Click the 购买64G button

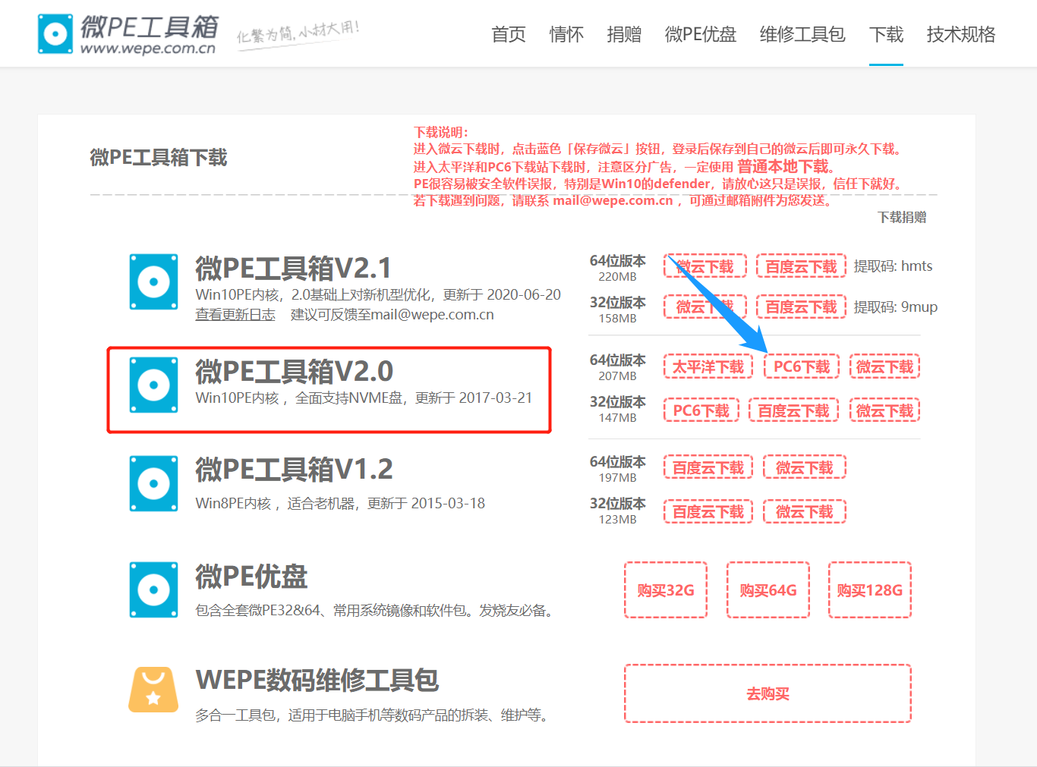tap(768, 590)
